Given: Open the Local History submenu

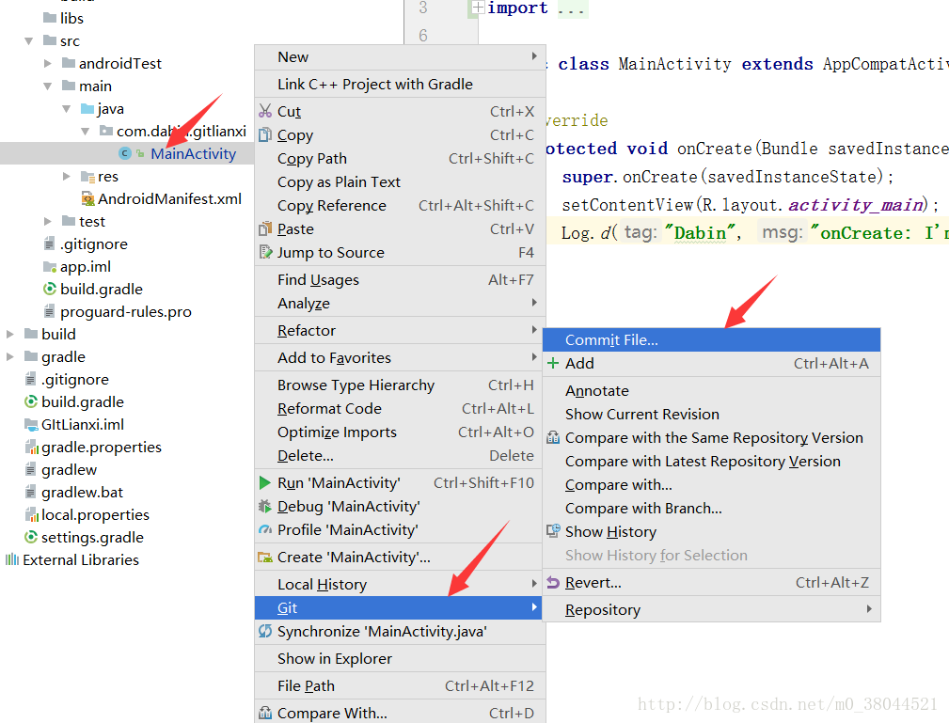Looking at the screenshot, I should (400, 585).
